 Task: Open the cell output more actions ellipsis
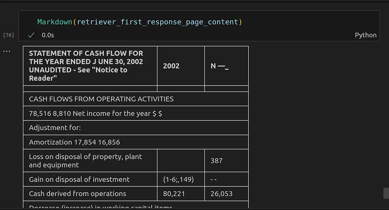(x=7, y=51)
